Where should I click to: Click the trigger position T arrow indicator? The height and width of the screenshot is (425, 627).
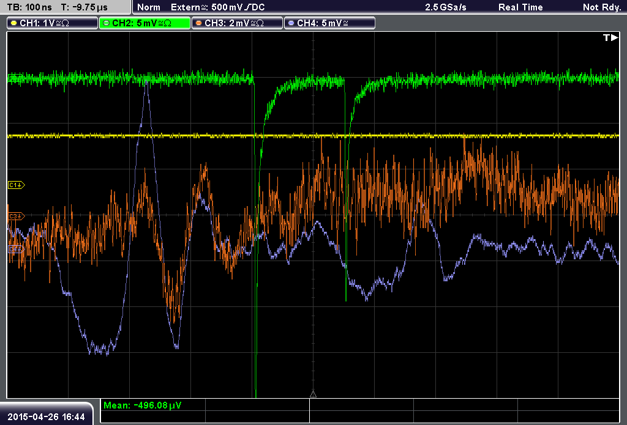[610, 37]
